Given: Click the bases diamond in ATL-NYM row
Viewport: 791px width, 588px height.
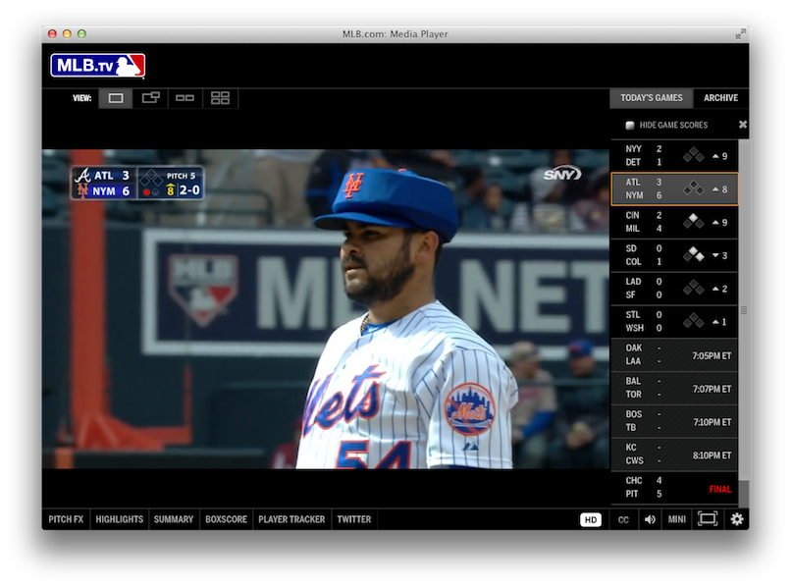Looking at the screenshot, I should click(693, 188).
